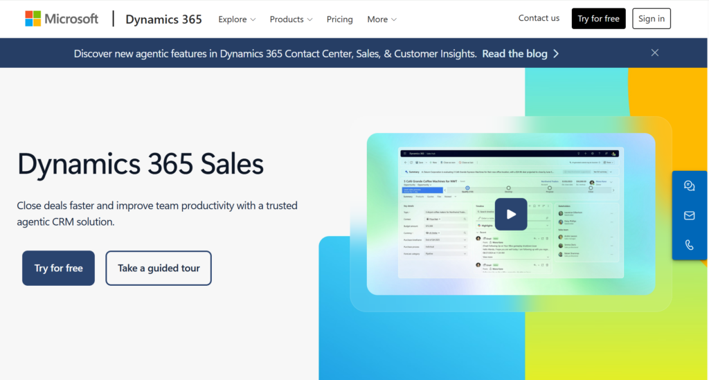709x380 pixels.
Task: Click the video preview thumbnail image
Action: [x=511, y=214]
